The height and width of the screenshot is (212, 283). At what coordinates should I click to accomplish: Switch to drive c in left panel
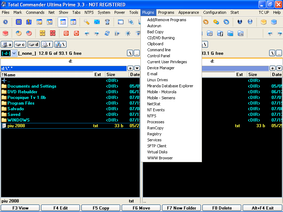coord(20,45)
